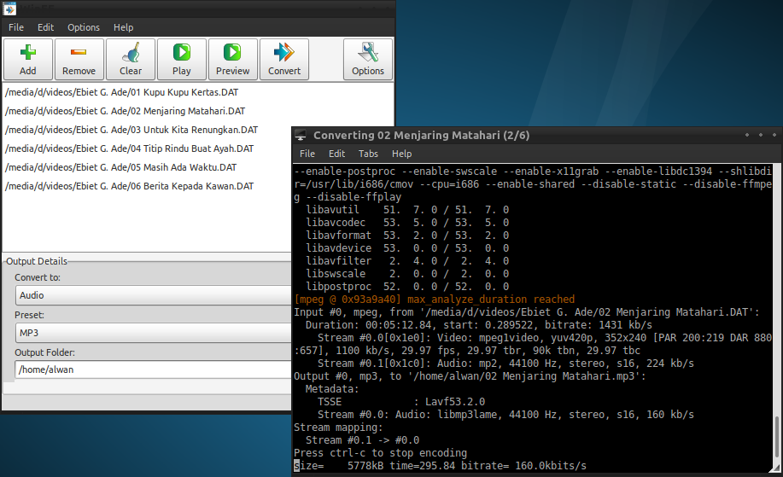Click the converter app icon in title bar
The width and height of the screenshot is (783, 477).
9,8
